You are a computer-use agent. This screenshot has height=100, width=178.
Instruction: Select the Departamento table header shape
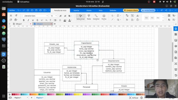(114, 61)
